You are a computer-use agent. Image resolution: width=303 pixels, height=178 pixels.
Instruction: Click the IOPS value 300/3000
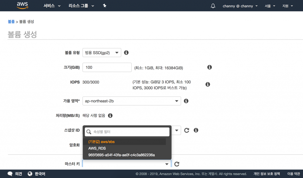pyautogui.click(x=91, y=82)
